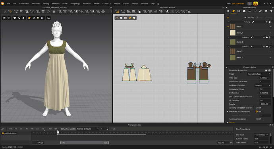Click the Add Animation button

click(9, 133)
